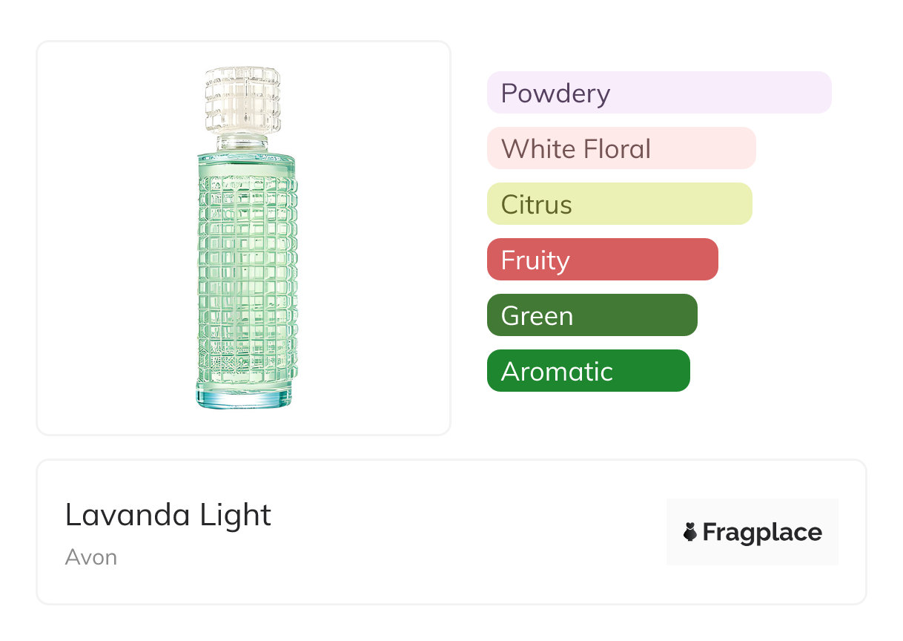Screen dimensions: 903x641
Task: Click the 'Citrus' text label
Action: pyautogui.click(x=536, y=205)
